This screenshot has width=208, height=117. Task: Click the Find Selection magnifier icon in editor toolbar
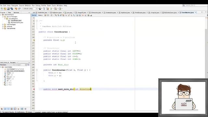[56, 15]
